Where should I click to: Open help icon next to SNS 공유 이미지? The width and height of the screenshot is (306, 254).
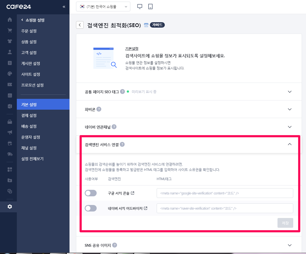click(x=115, y=245)
